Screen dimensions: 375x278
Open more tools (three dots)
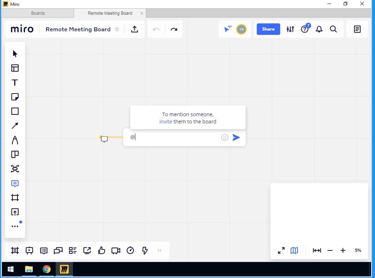tap(15, 226)
